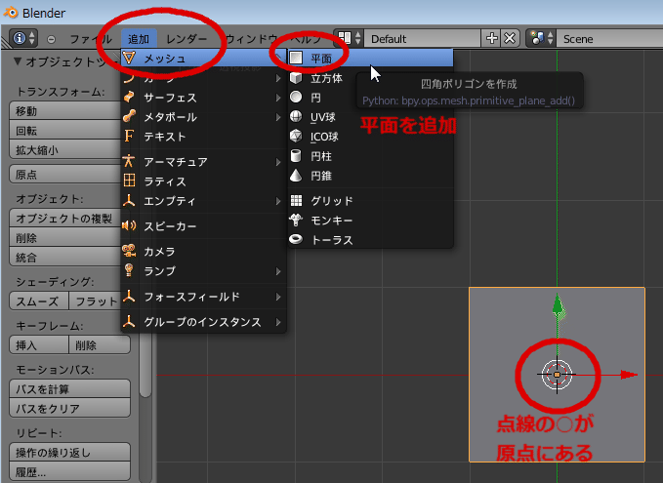Choose カメラ in the add menu
Image resolution: width=663 pixels, height=483 pixels.
coord(204,251)
